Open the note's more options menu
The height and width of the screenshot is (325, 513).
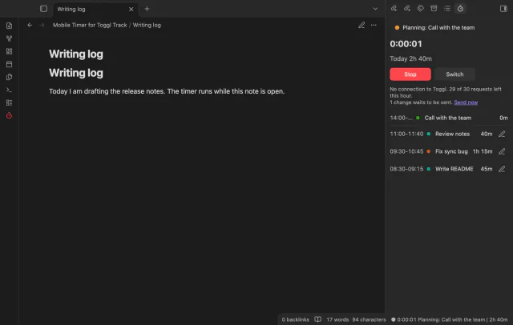click(374, 25)
